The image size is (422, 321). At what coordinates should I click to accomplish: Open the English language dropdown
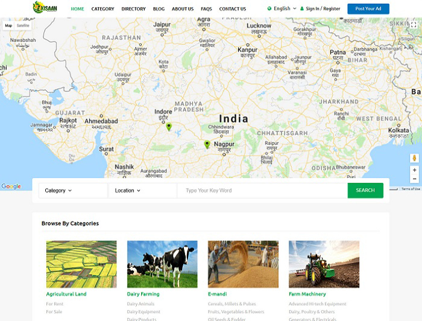tap(282, 9)
